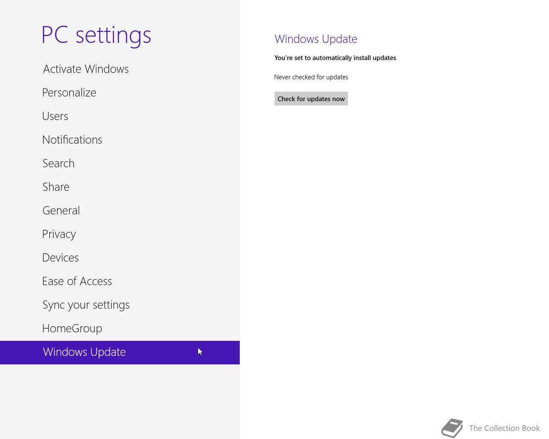Screen dimensions: 549x439
Task: Go to Notifications settings
Action: tap(120, 140)
